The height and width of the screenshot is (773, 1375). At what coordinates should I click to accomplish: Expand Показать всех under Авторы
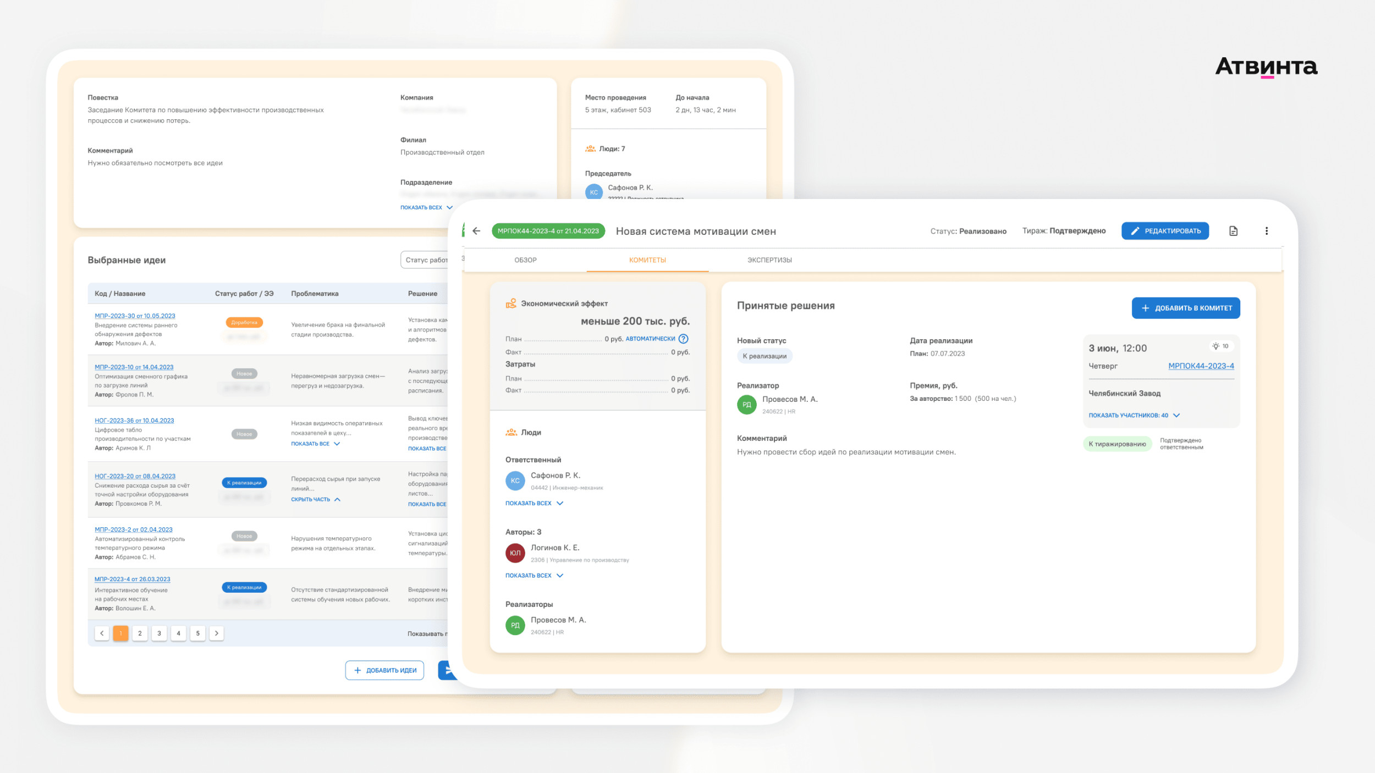point(533,576)
